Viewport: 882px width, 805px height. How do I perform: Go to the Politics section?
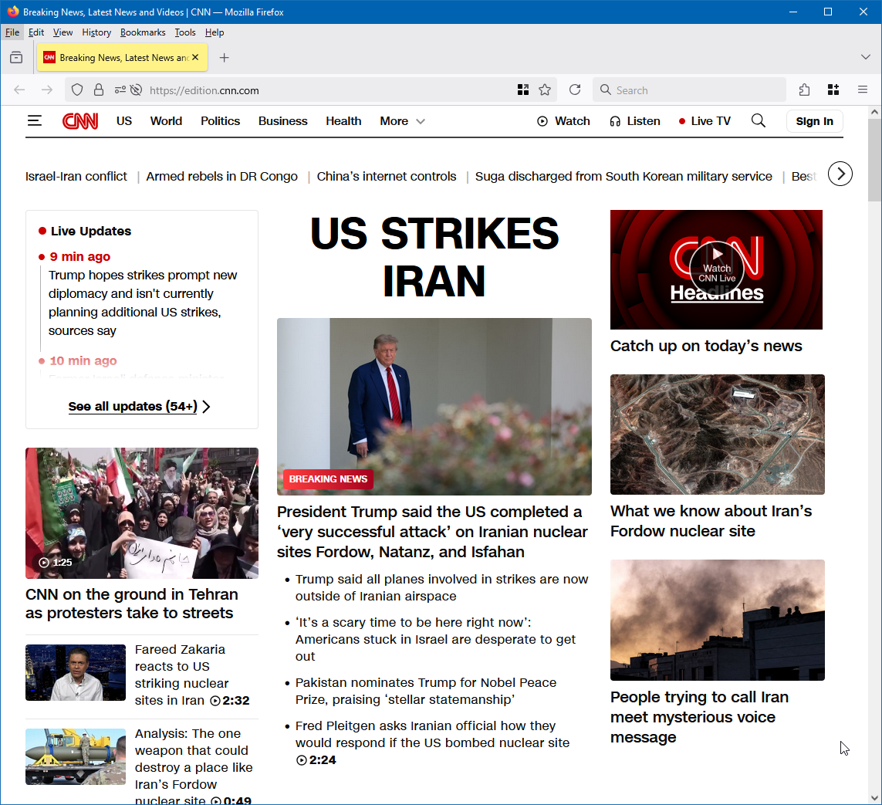pyautogui.click(x=220, y=121)
